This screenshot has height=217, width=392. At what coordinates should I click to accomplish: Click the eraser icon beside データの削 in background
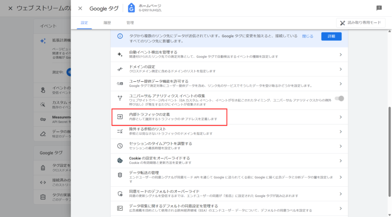coord(43,134)
